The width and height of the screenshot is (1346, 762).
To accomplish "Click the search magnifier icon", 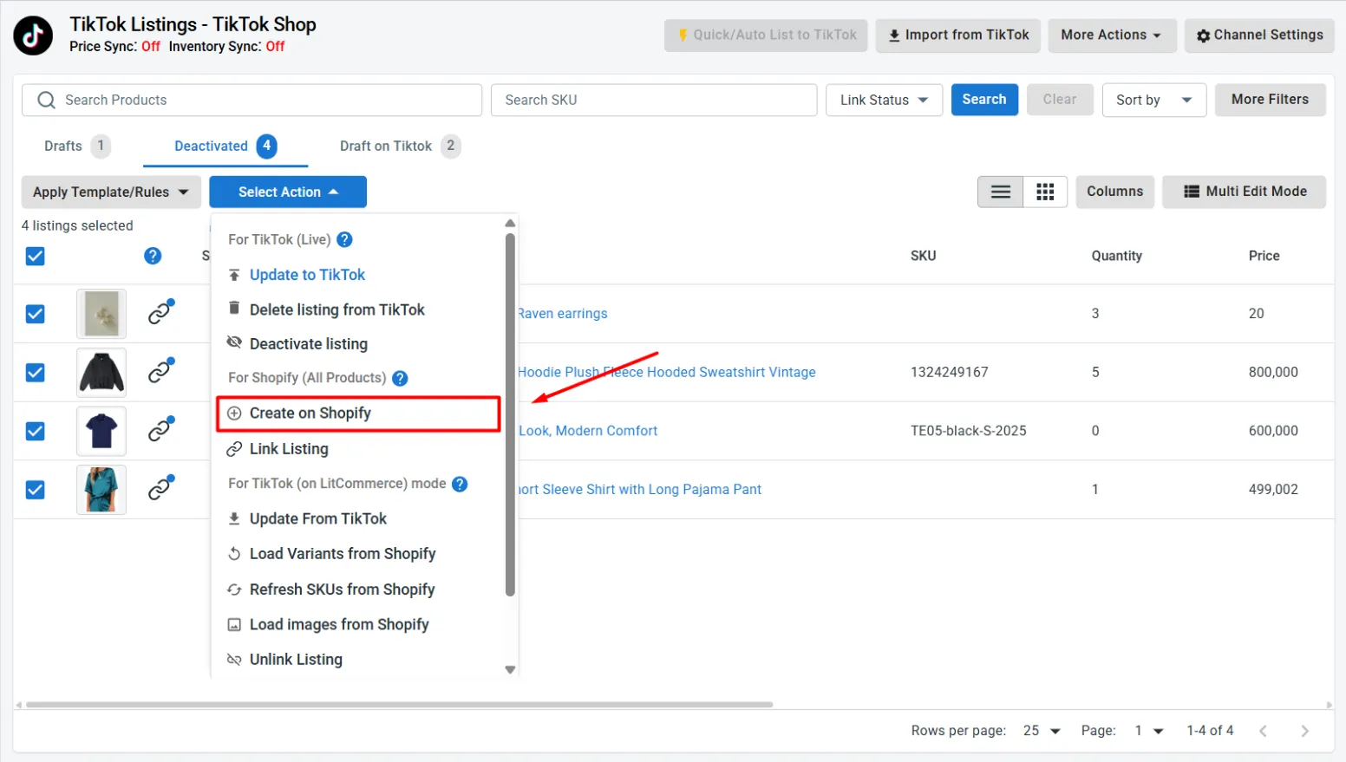I will pos(47,100).
